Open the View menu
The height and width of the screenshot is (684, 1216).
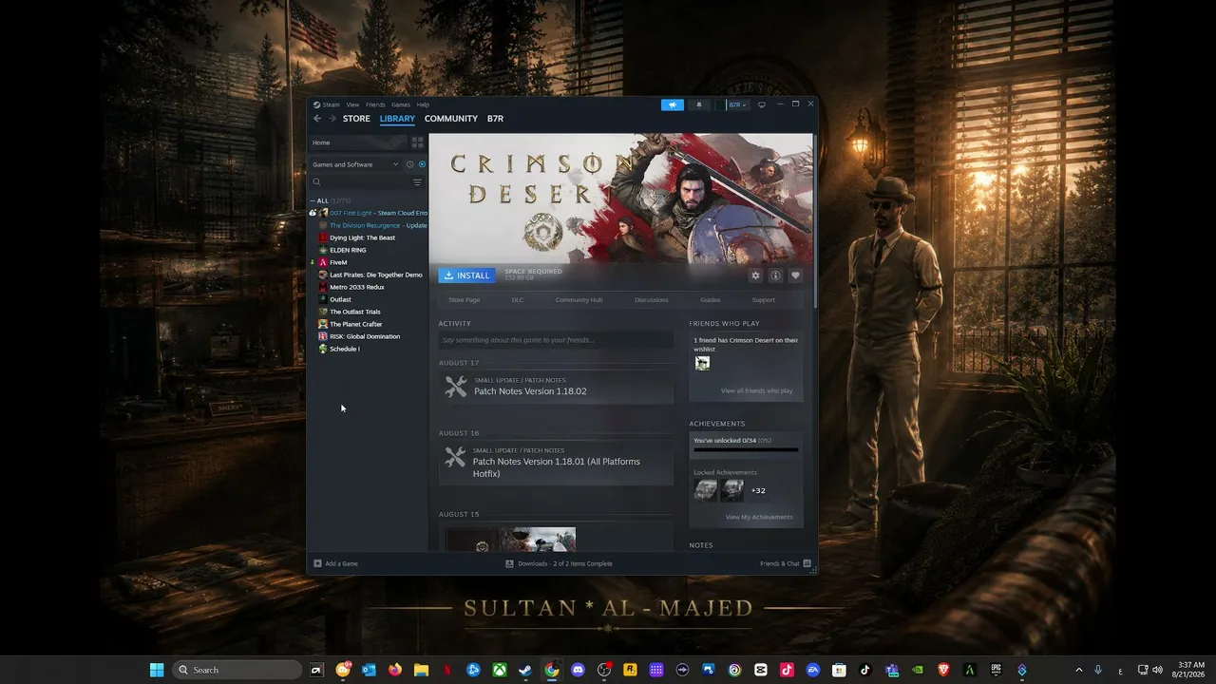352,104
